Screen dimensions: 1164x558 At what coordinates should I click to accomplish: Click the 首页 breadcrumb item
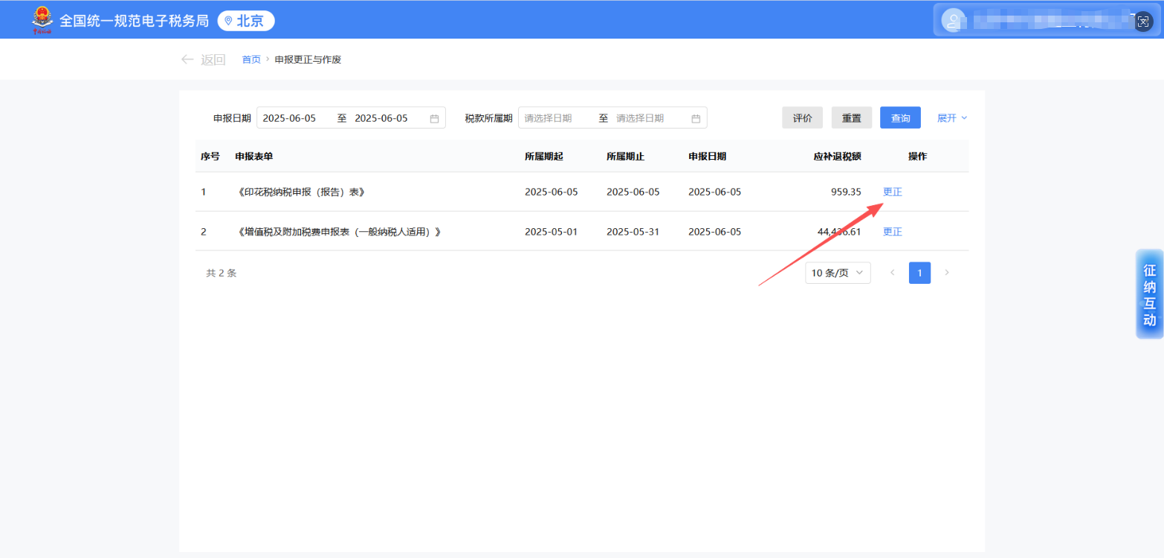(250, 59)
